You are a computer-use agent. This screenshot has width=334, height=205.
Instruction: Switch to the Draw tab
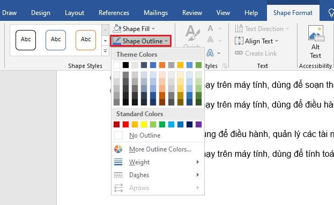(9, 13)
